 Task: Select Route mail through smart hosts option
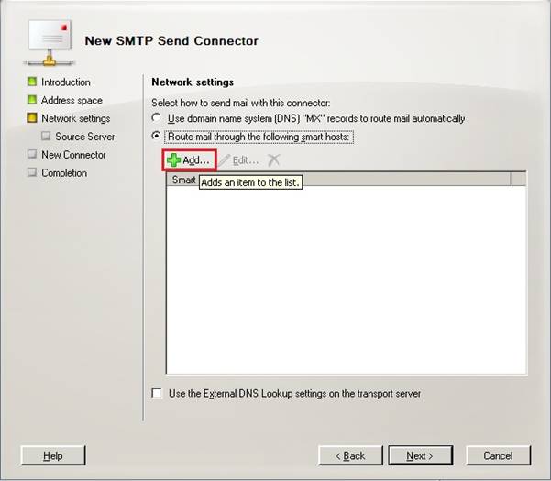(x=157, y=137)
